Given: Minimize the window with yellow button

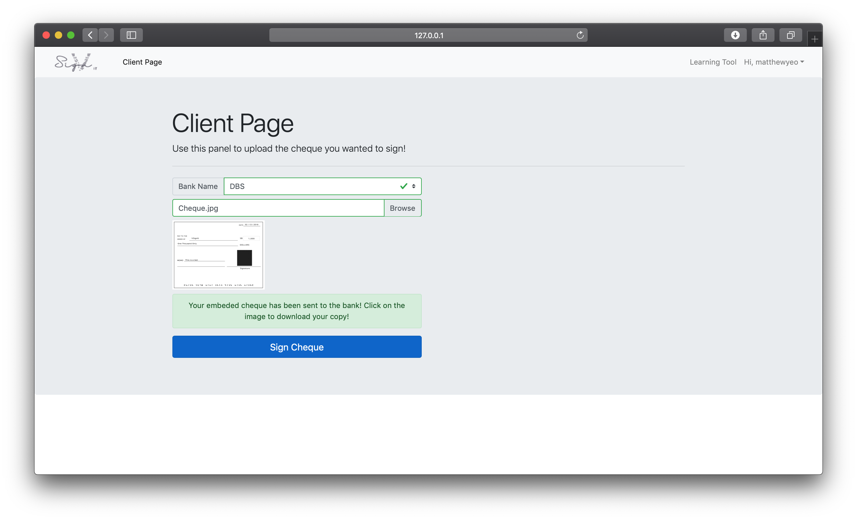Looking at the screenshot, I should tap(58, 35).
